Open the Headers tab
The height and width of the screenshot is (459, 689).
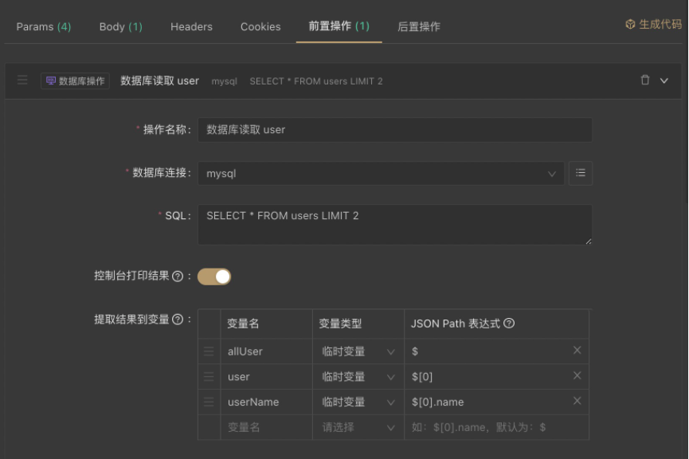click(191, 27)
